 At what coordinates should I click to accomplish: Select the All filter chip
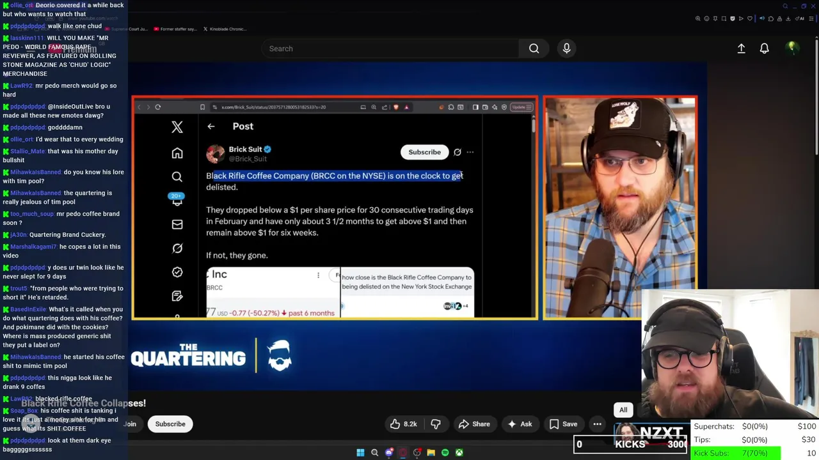coord(623,410)
